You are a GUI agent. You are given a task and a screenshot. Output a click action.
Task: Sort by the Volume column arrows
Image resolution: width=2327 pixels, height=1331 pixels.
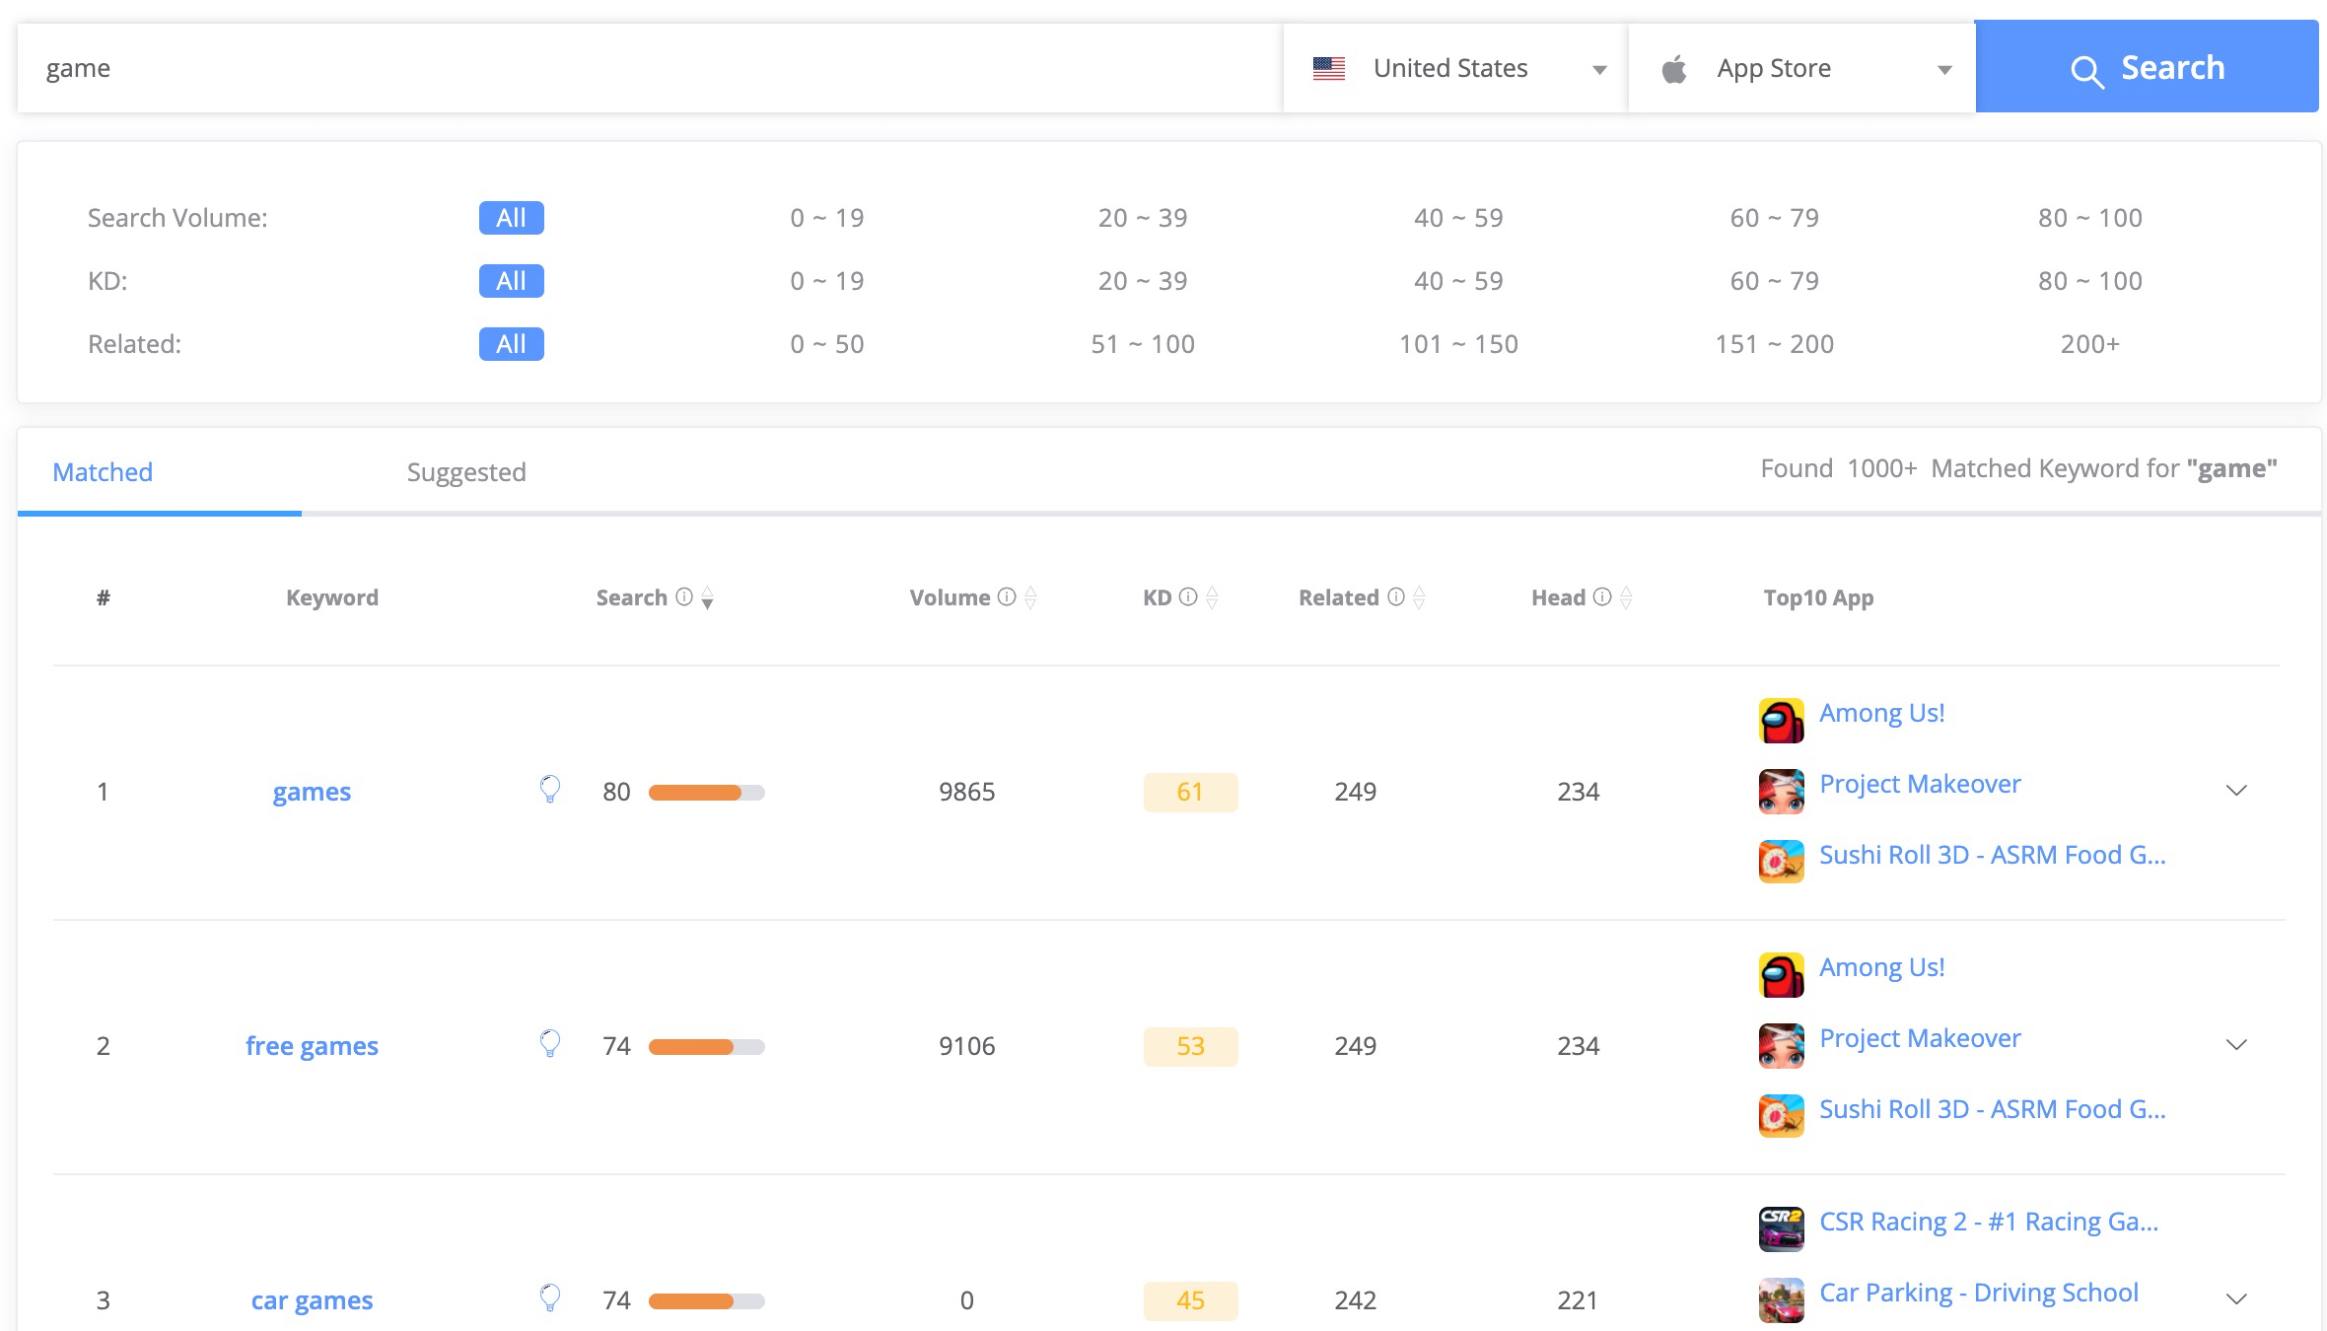pos(1030,598)
